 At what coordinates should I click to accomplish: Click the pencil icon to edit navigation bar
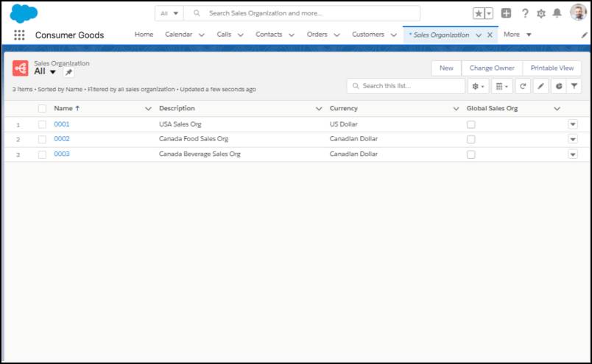584,35
